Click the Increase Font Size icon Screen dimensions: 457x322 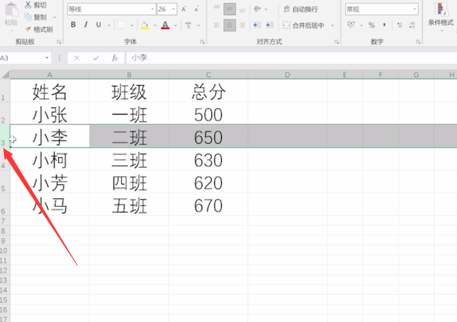tap(183, 10)
